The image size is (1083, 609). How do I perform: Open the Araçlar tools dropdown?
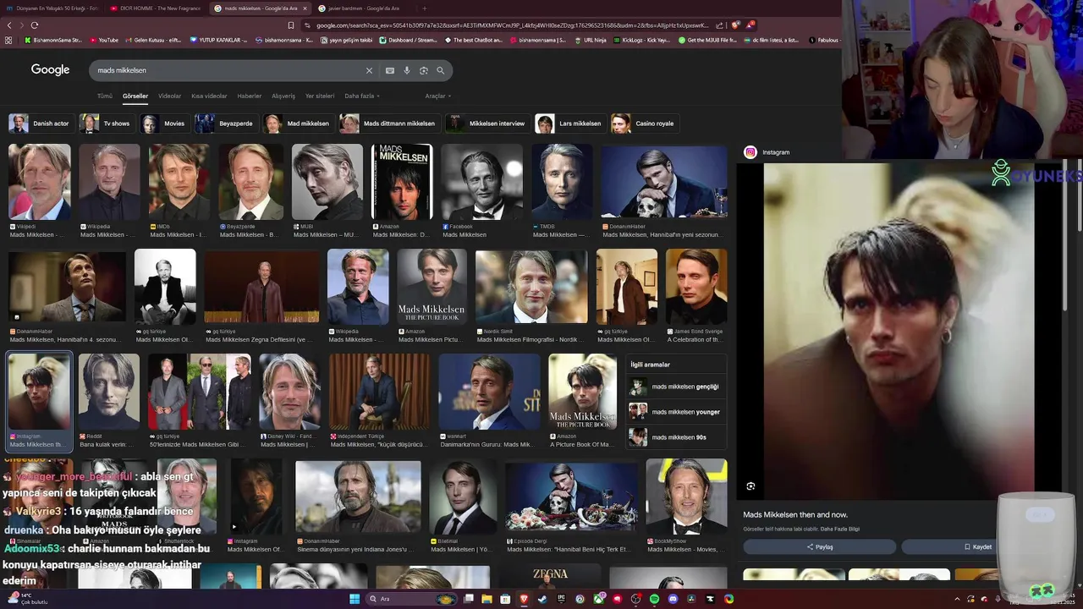click(437, 96)
